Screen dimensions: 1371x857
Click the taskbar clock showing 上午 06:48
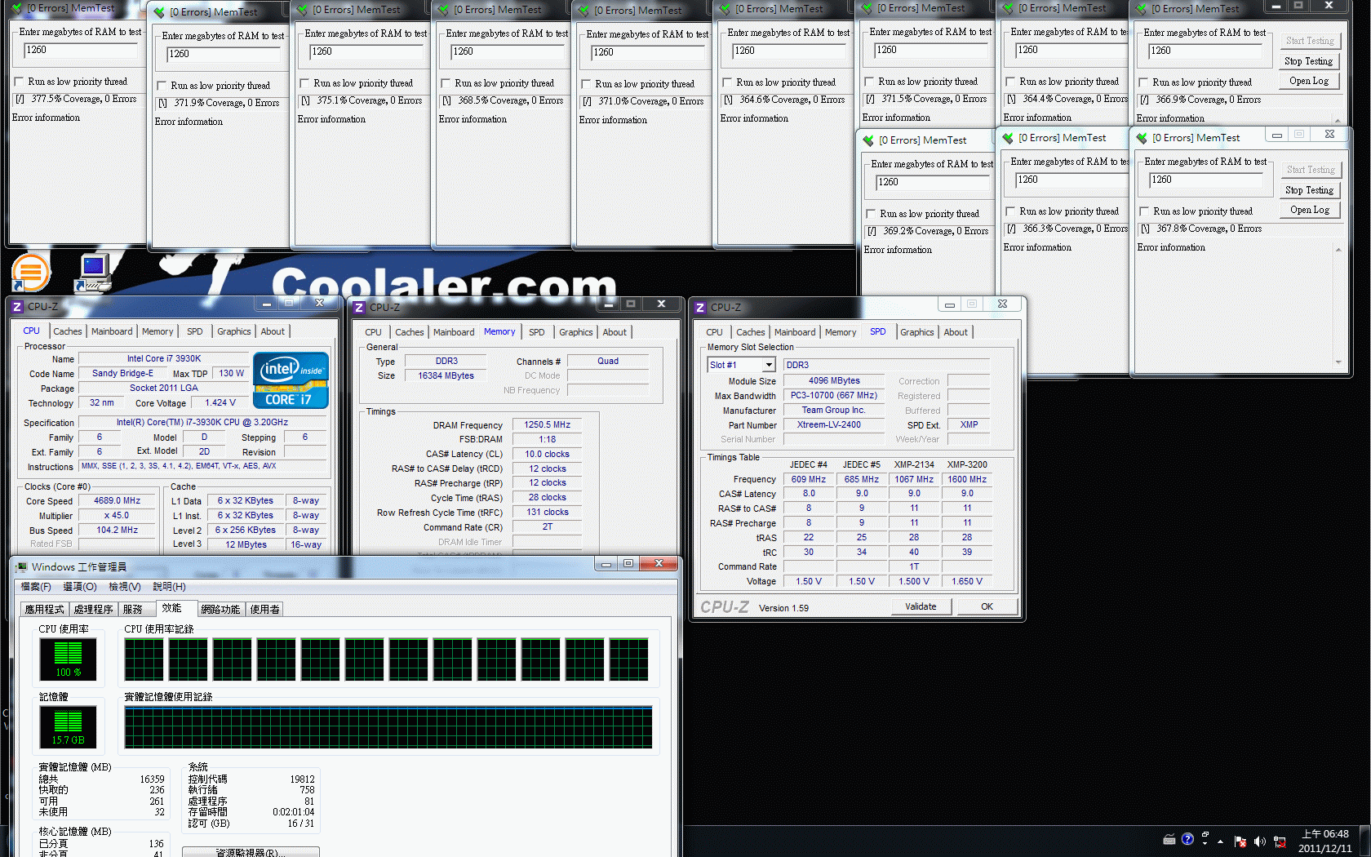[x=1324, y=841]
